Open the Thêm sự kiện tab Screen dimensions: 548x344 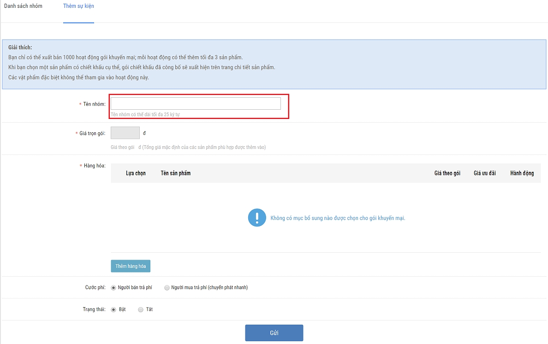click(78, 6)
